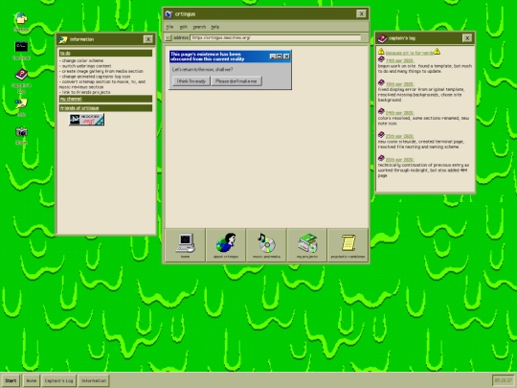Click the book icon beside 26th apr entry
Image resolution: width=517 pixels, height=388 pixels.
click(381, 158)
